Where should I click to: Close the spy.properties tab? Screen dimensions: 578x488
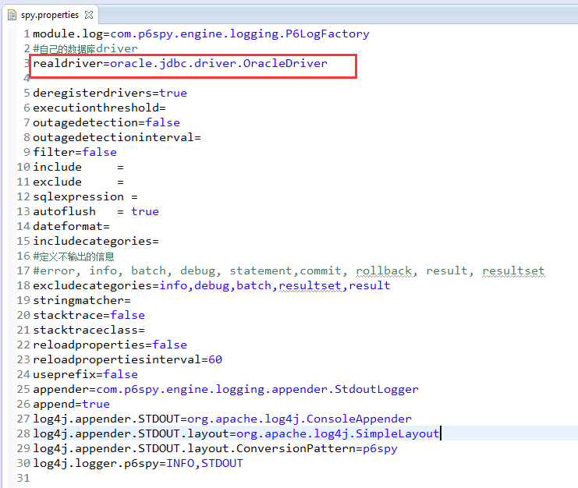[89, 15]
